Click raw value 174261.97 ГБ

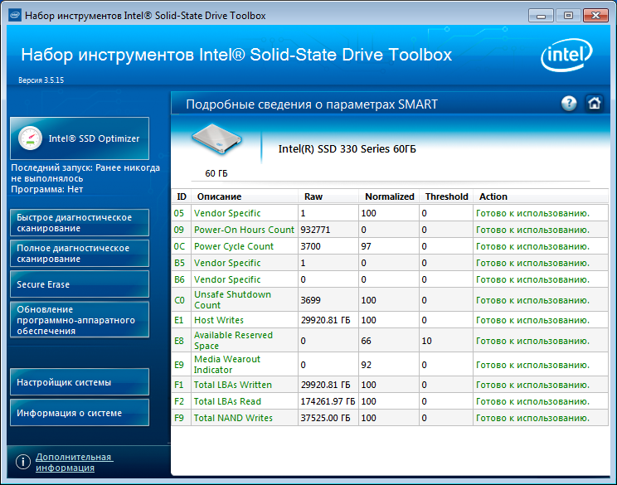pos(328,401)
